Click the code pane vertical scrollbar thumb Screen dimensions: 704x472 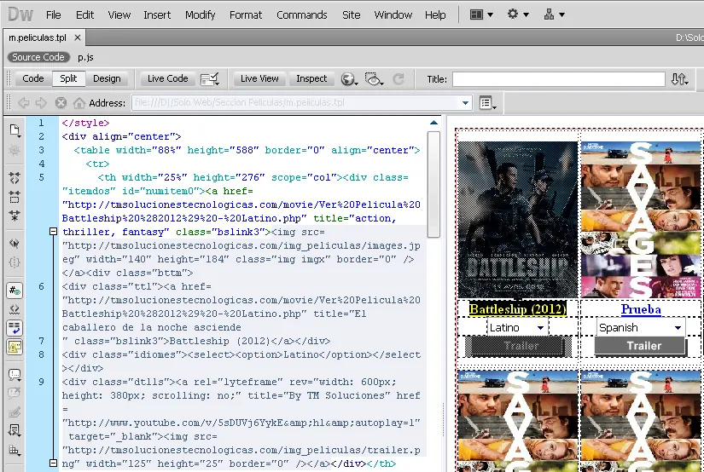click(x=433, y=184)
